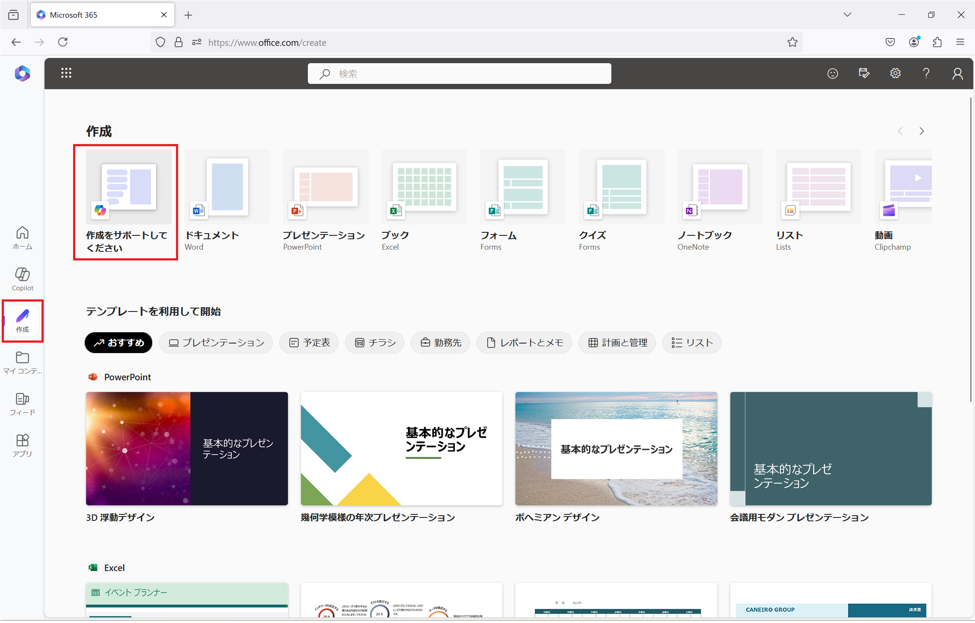Viewport: 975px width, 623px height.
Task: Click the settings gear in header
Action: pos(895,73)
